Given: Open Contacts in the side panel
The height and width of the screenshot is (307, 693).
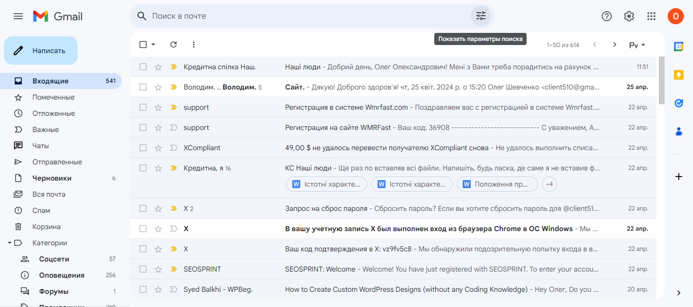Looking at the screenshot, I should tap(679, 131).
